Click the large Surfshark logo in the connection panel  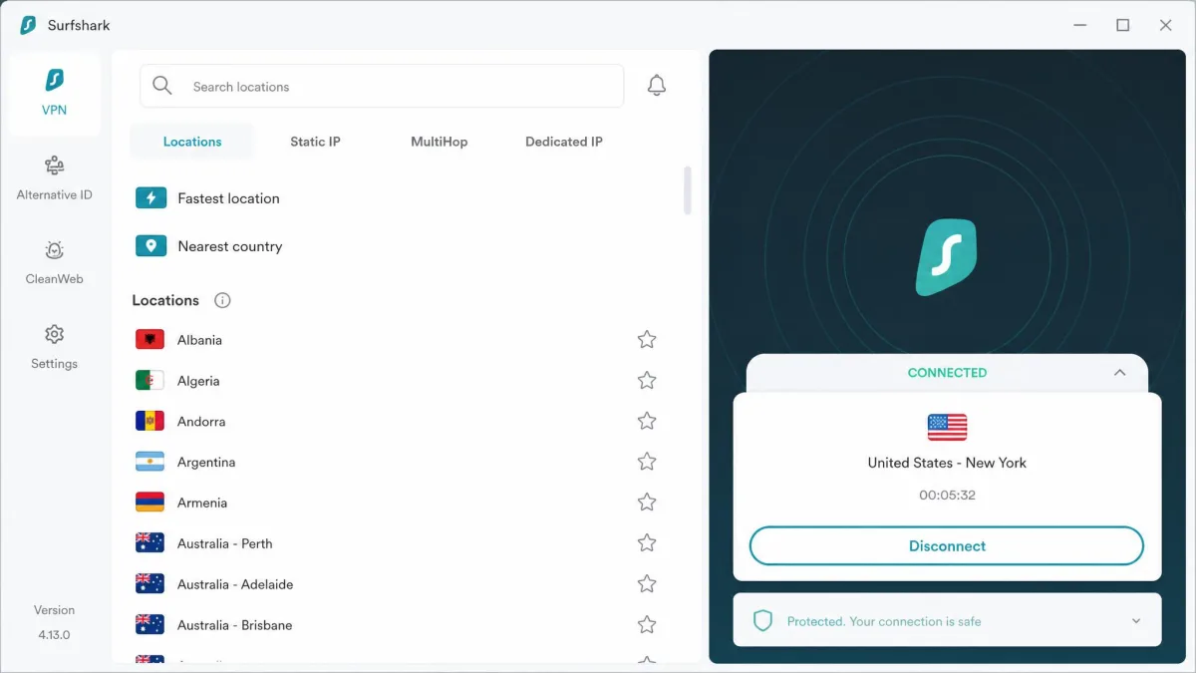946,257
